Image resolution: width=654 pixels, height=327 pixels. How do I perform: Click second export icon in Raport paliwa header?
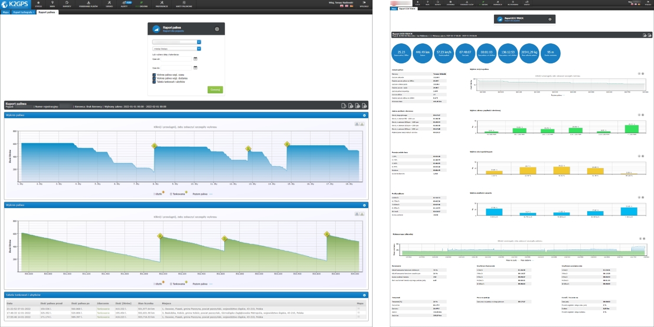click(350, 105)
